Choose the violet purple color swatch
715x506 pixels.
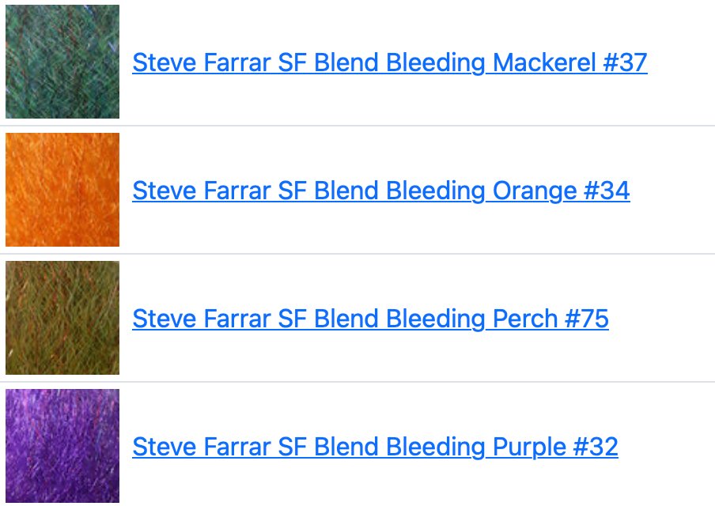(x=62, y=446)
